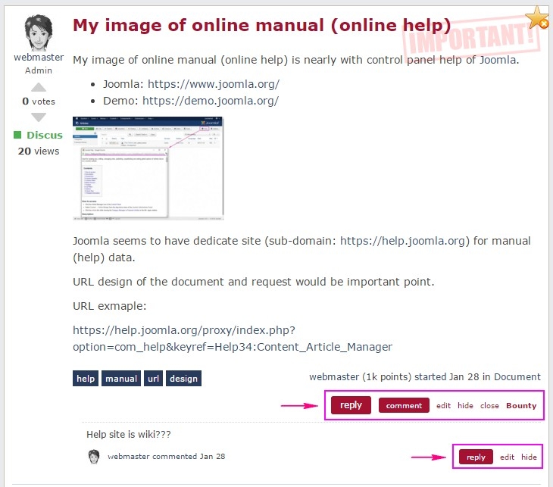Screen dimensions: 553x487
Task: Select the 'manual' tag
Action: tap(121, 379)
